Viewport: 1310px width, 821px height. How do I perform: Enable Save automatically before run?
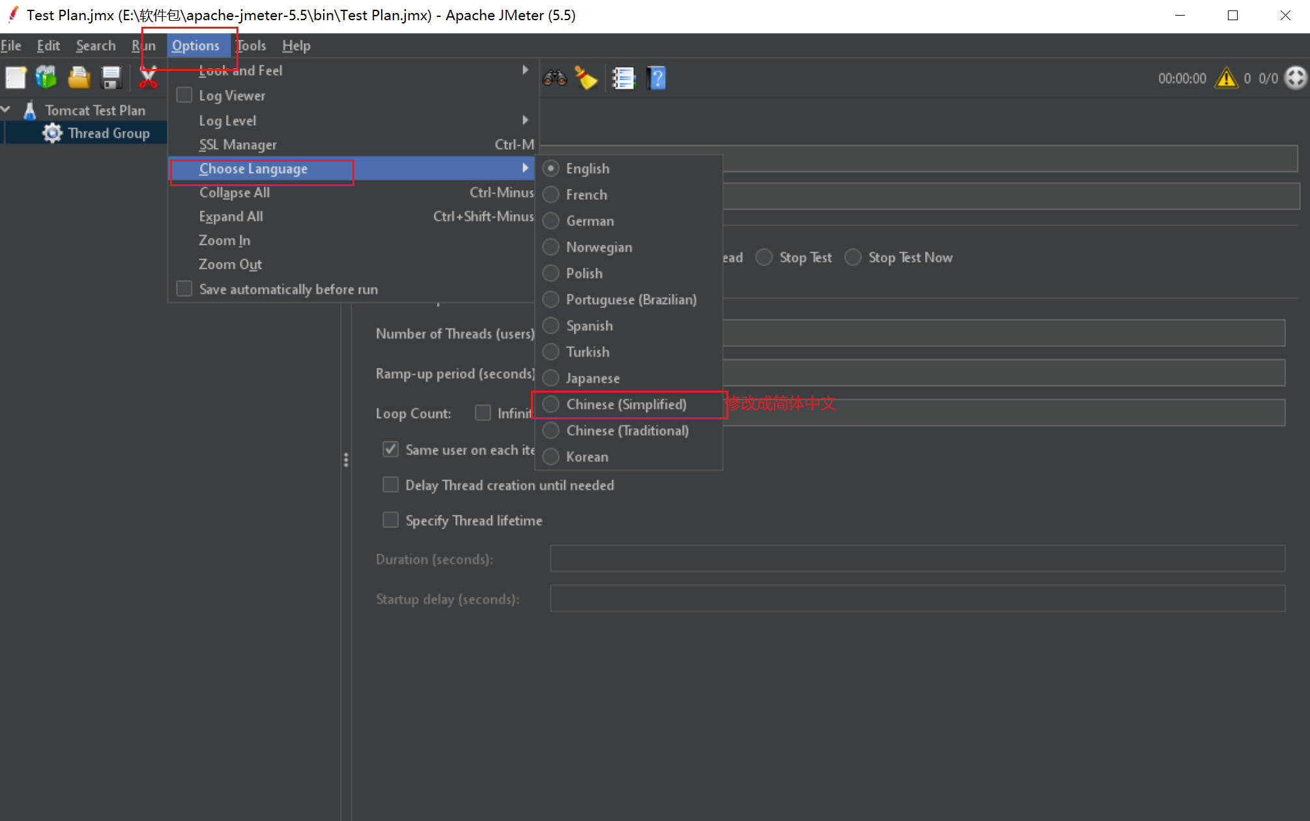[x=184, y=288]
